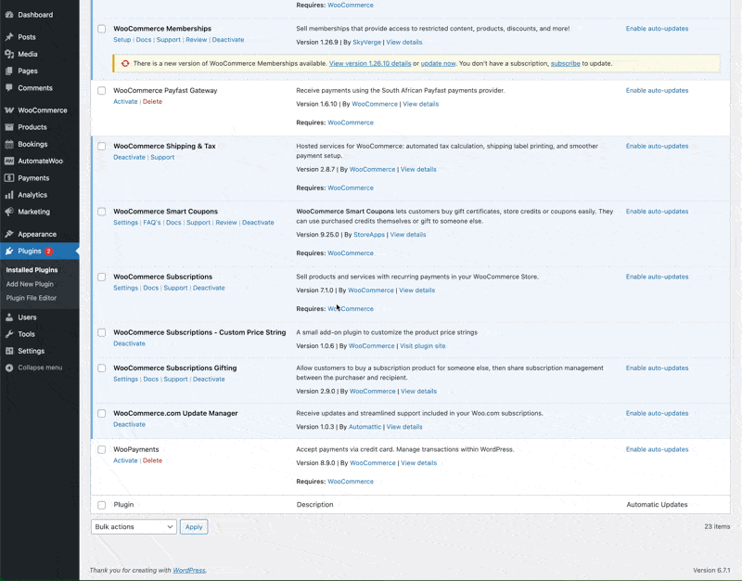Click the red update icon in Memberships notice
742x581 pixels.
click(x=125, y=63)
